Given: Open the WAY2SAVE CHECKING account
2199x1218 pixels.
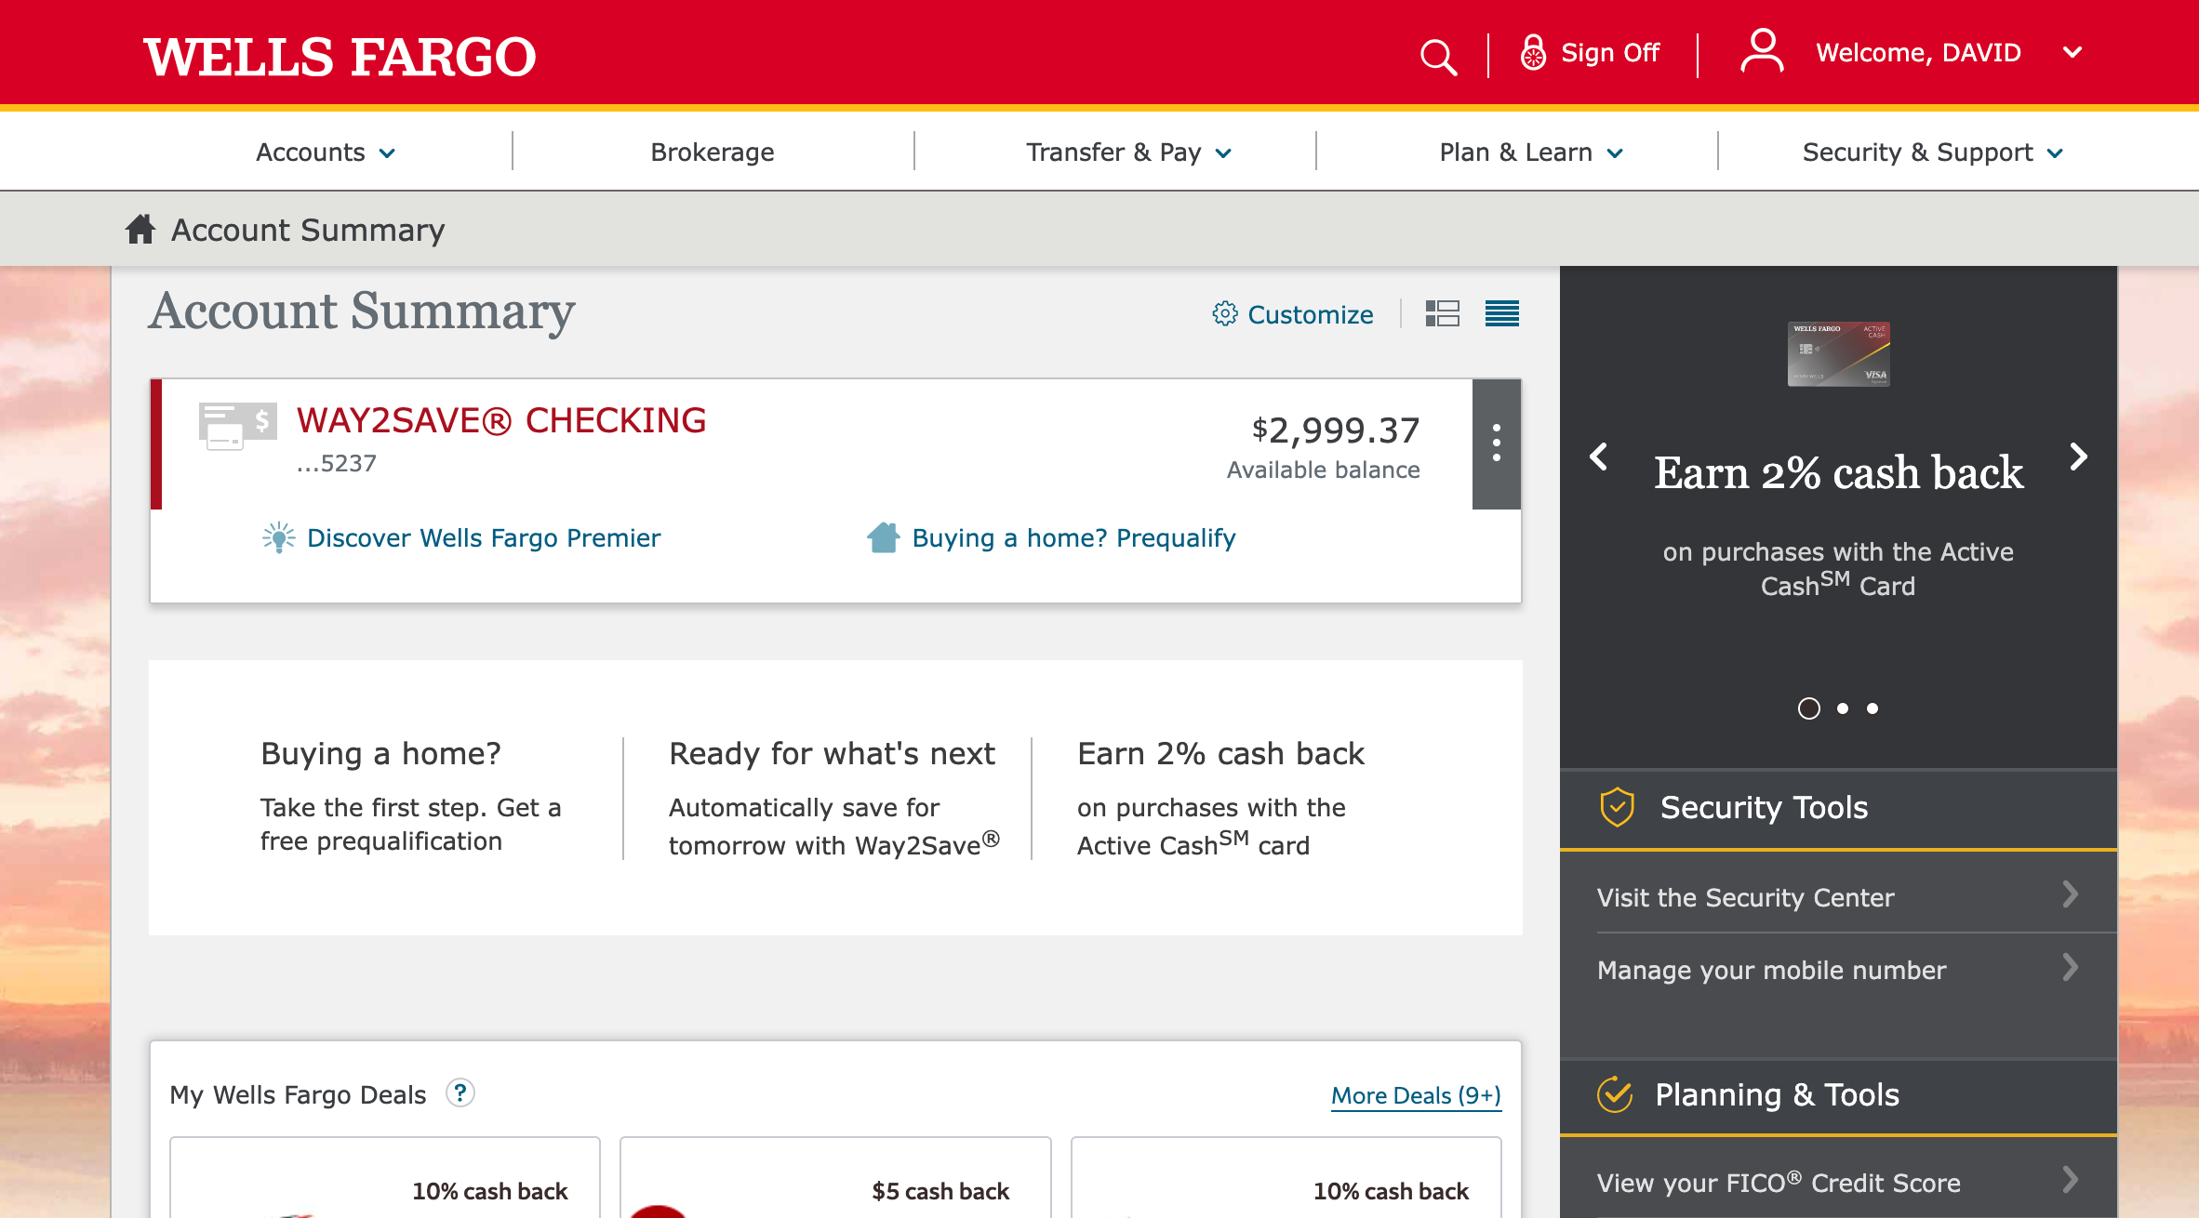Looking at the screenshot, I should [501, 420].
